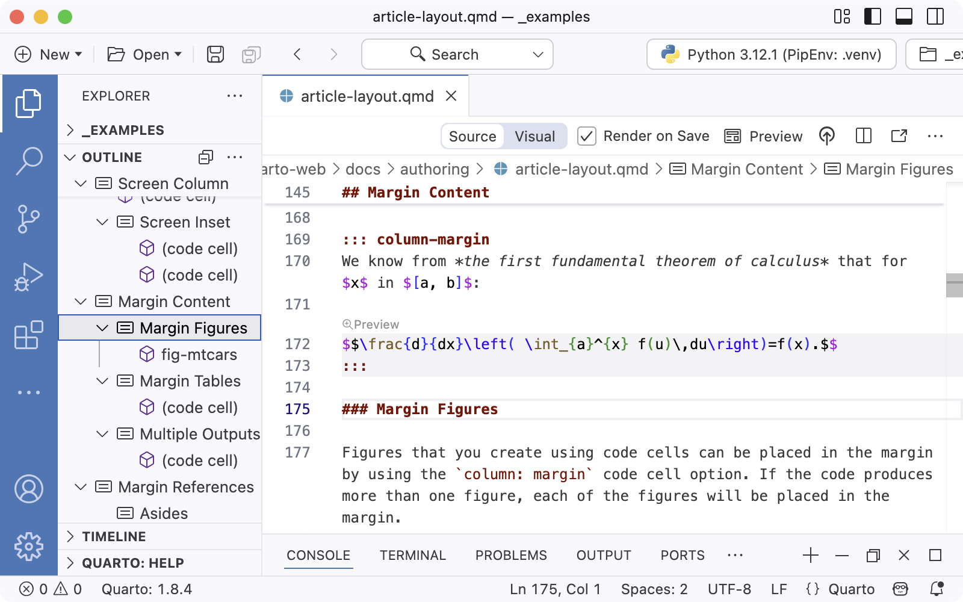Click the Save file icon
The width and height of the screenshot is (963, 602).
pos(215,55)
